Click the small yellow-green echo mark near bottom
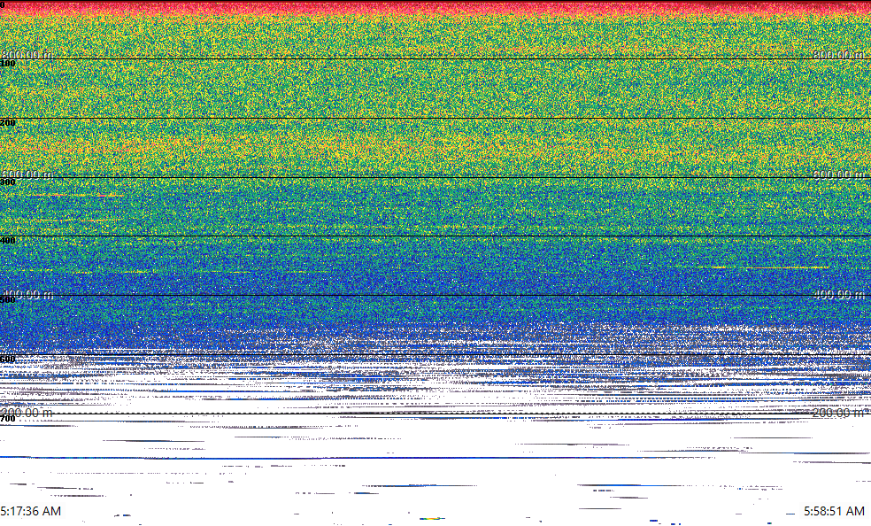 point(432,519)
